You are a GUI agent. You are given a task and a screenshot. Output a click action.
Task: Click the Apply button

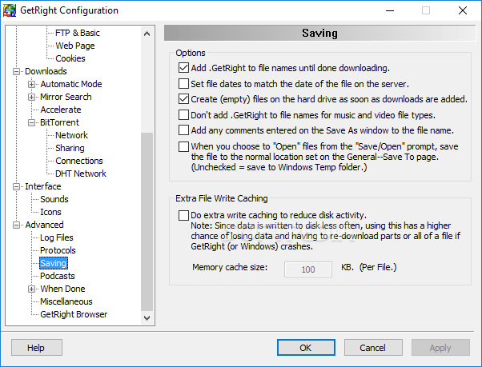[440, 348]
